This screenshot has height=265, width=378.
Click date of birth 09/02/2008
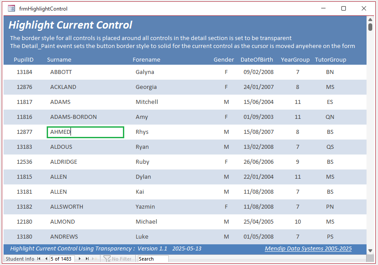pos(259,72)
